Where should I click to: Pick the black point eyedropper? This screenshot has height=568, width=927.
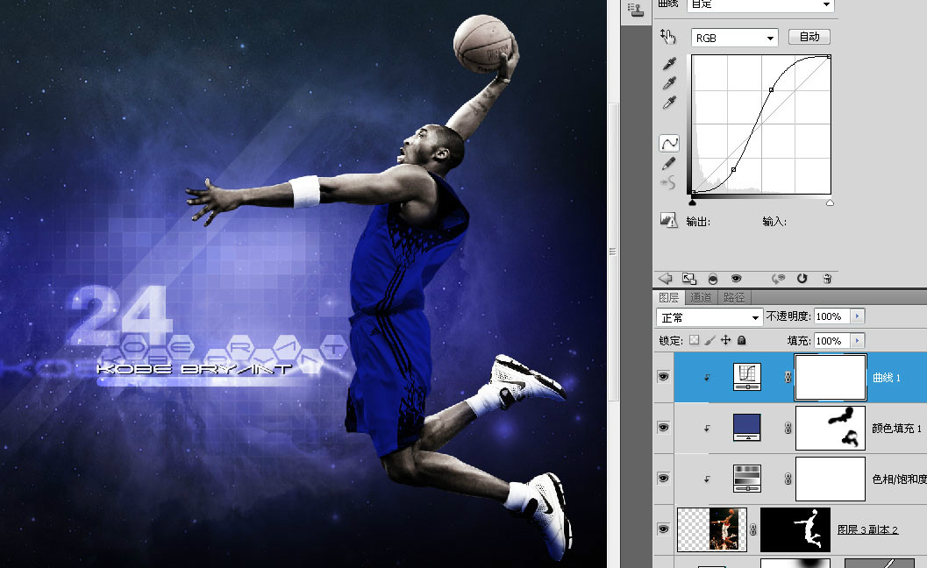[x=669, y=63]
